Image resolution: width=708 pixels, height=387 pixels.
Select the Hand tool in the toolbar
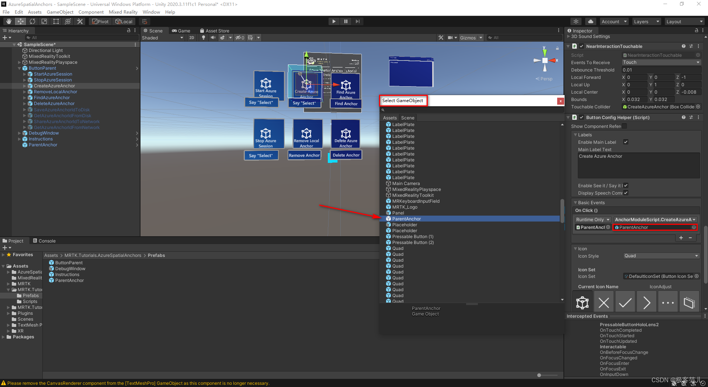(9, 21)
